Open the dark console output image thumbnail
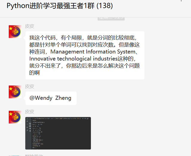This screenshot has height=156, width=191. tap(58, 133)
